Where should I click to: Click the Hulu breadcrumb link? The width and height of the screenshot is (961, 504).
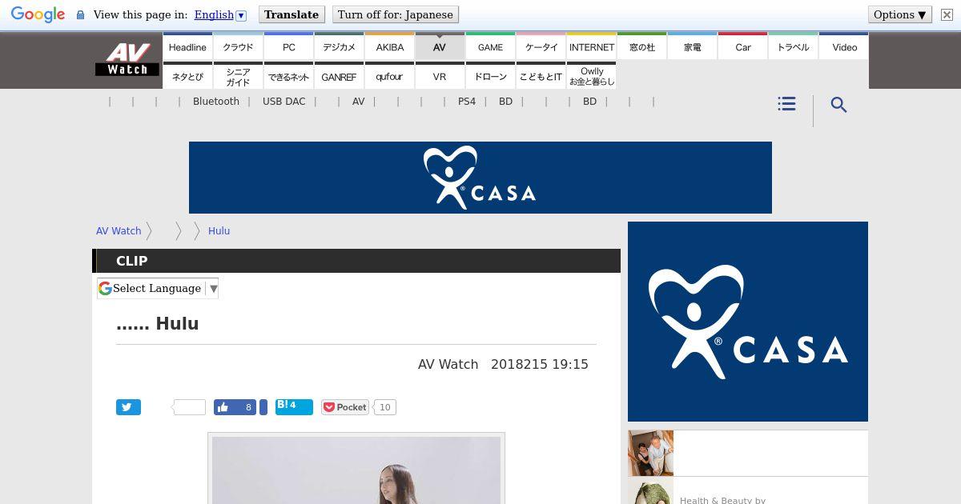click(219, 230)
